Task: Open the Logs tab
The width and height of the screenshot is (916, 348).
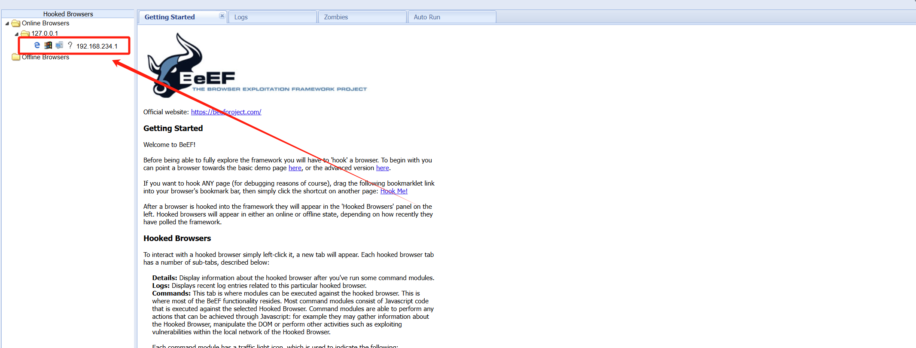Action: pyautogui.click(x=273, y=17)
